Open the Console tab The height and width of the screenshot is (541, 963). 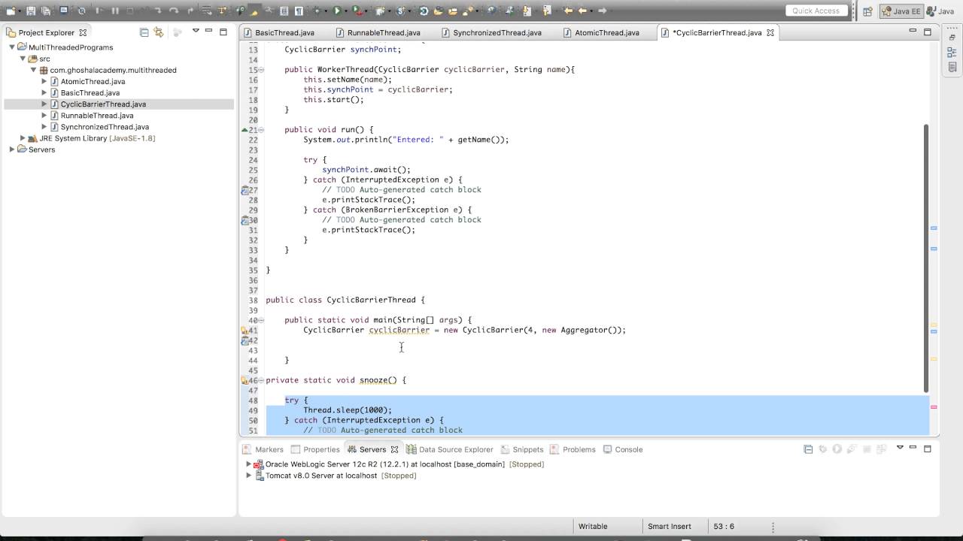click(x=623, y=449)
